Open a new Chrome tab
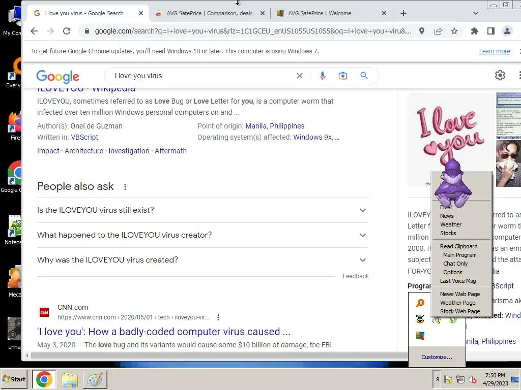The image size is (521, 390). [x=403, y=13]
